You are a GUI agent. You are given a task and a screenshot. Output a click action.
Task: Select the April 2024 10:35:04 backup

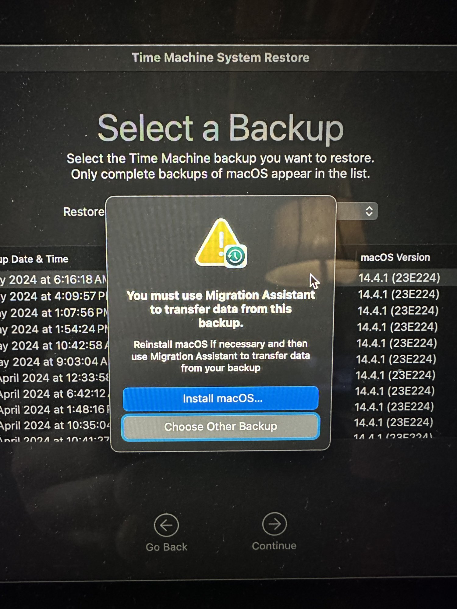click(x=55, y=425)
